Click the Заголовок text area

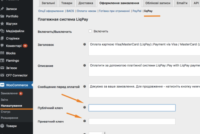tap(144, 49)
